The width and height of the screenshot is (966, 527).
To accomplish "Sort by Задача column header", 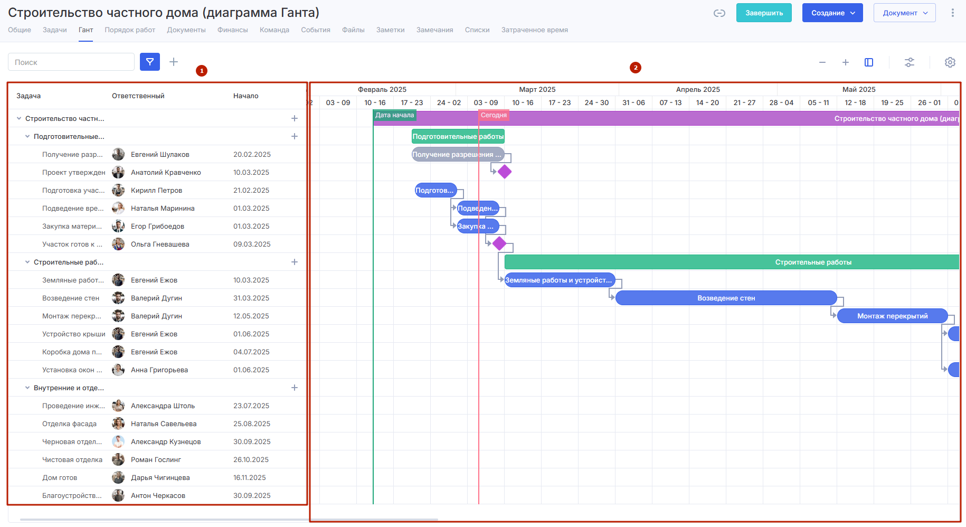I will (x=29, y=96).
